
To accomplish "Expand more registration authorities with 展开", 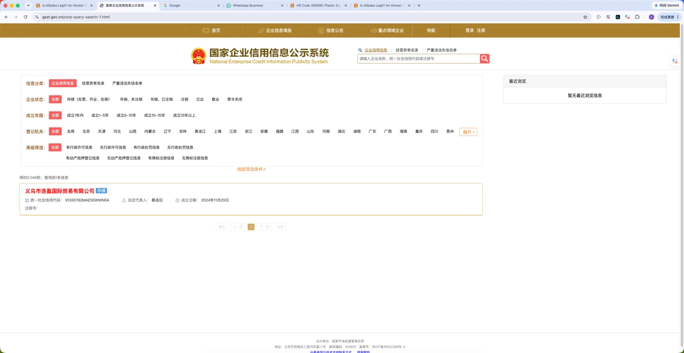I will (x=468, y=132).
